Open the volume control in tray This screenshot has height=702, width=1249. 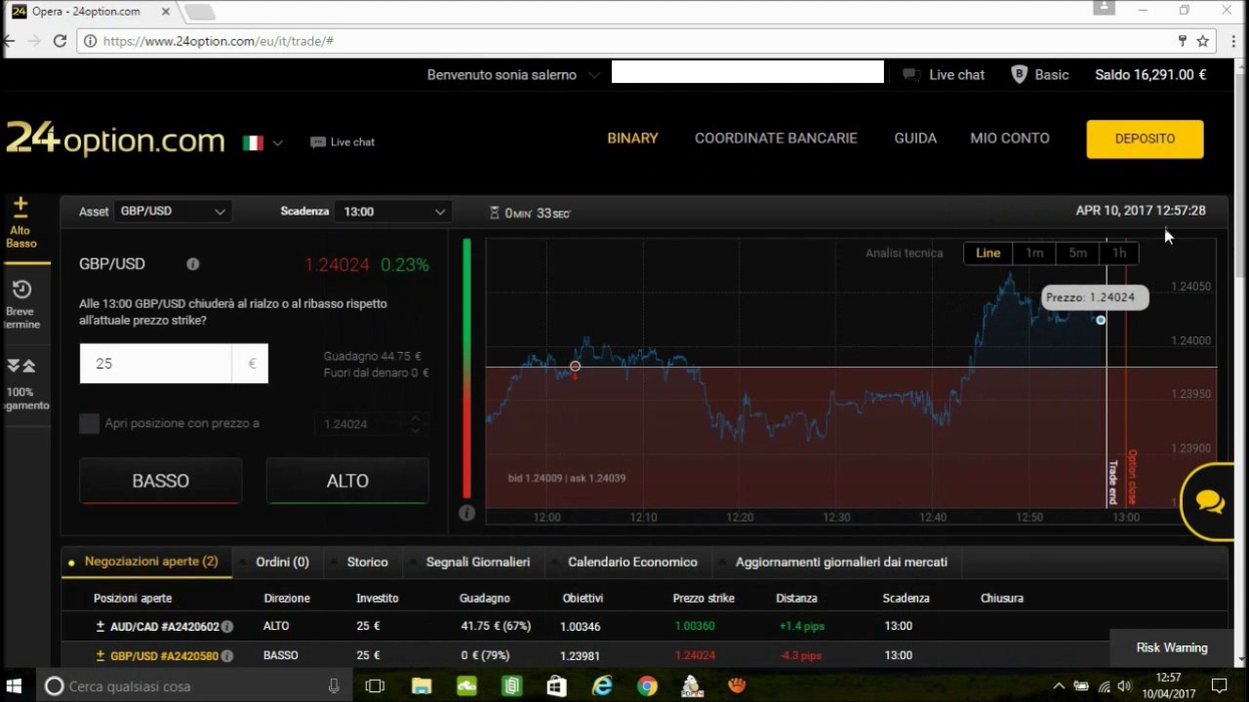tap(1124, 686)
